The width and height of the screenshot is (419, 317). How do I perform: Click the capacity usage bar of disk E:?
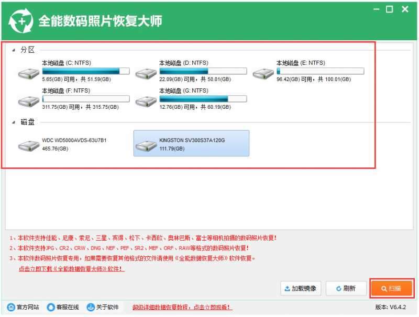pyautogui.click(x=321, y=70)
